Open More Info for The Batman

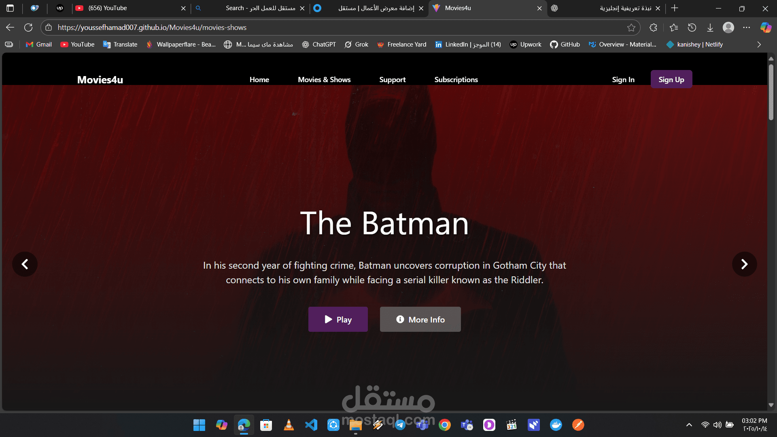[x=420, y=320]
